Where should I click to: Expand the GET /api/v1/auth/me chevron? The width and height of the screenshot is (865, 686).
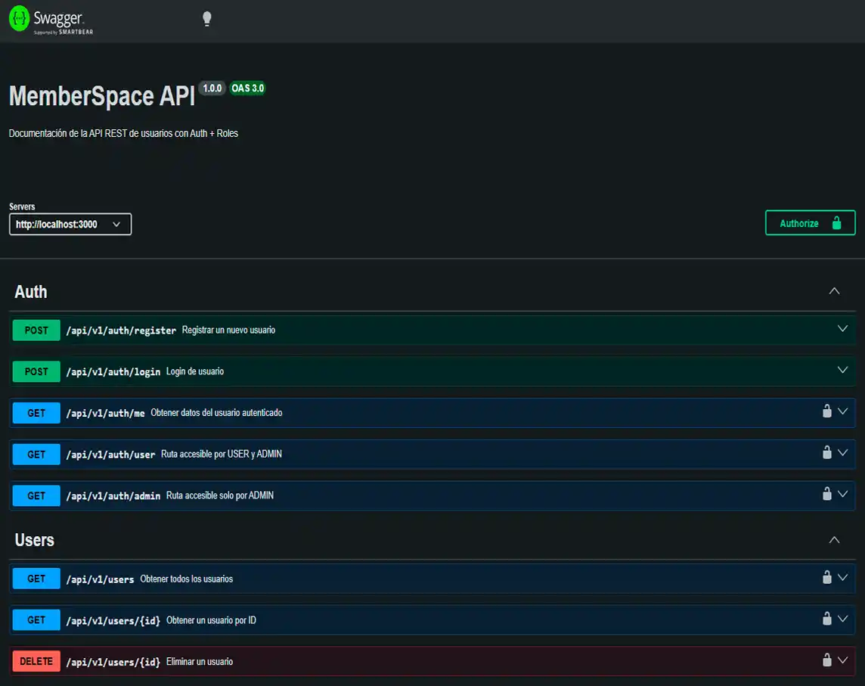point(842,411)
